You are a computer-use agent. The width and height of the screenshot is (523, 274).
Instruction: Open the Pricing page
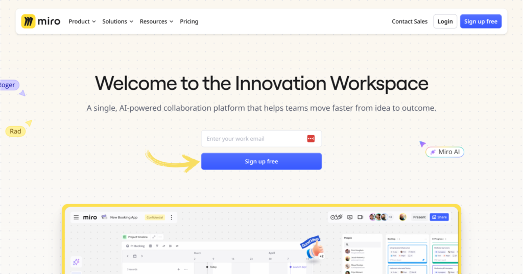189,21
